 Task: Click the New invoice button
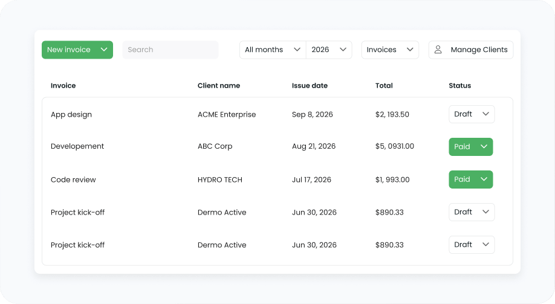coord(77,50)
